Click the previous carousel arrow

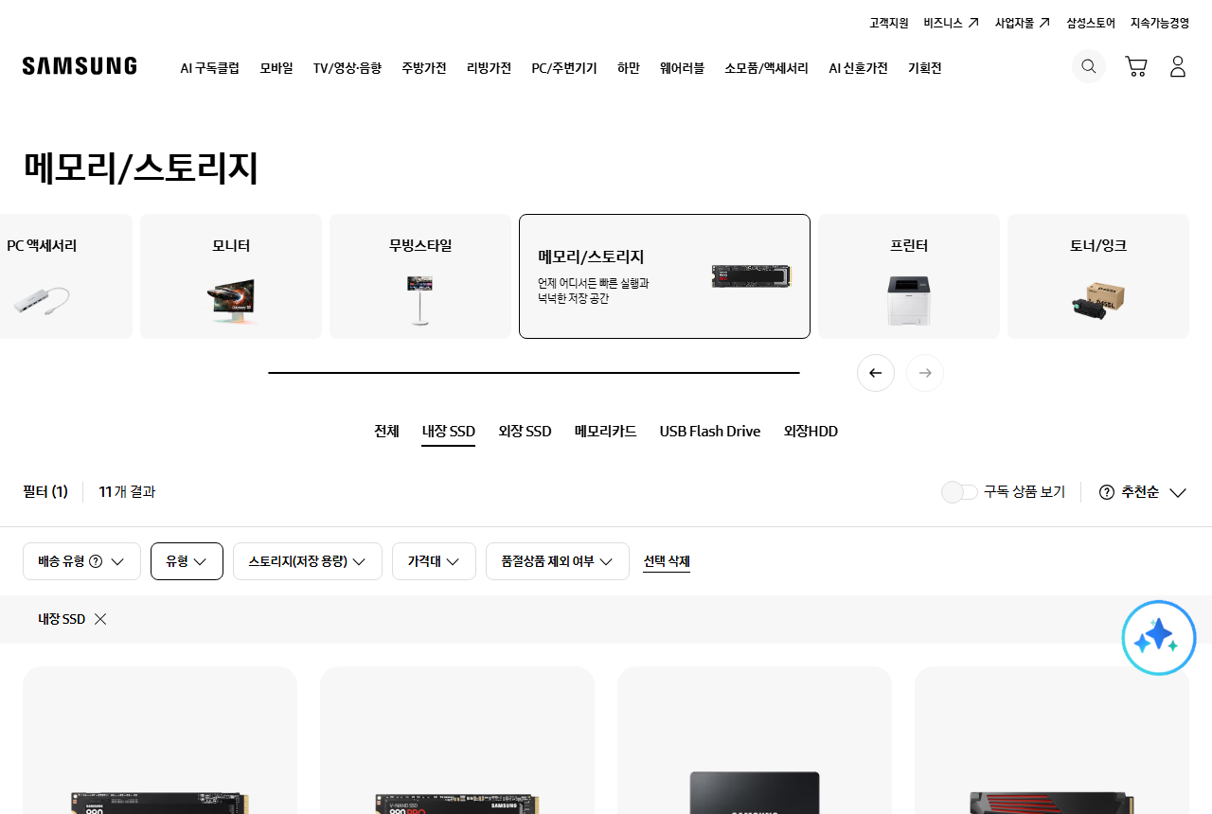click(x=876, y=373)
